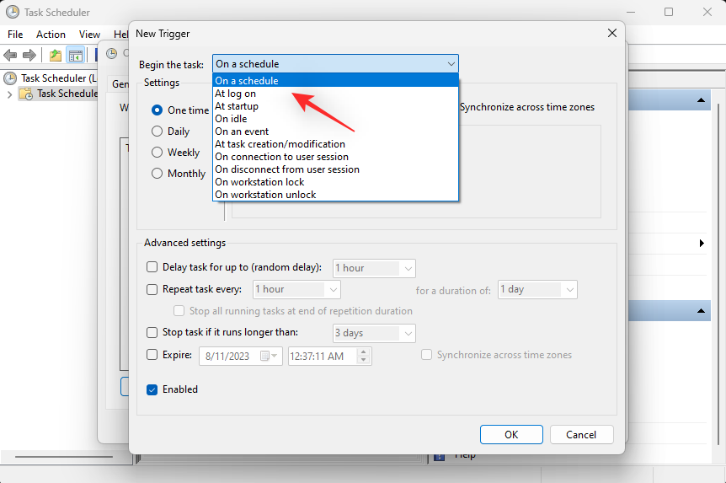Select the Weekly schedule option
Screen dimensions: 726x483
pyautogui.click(x=157, y=153)
